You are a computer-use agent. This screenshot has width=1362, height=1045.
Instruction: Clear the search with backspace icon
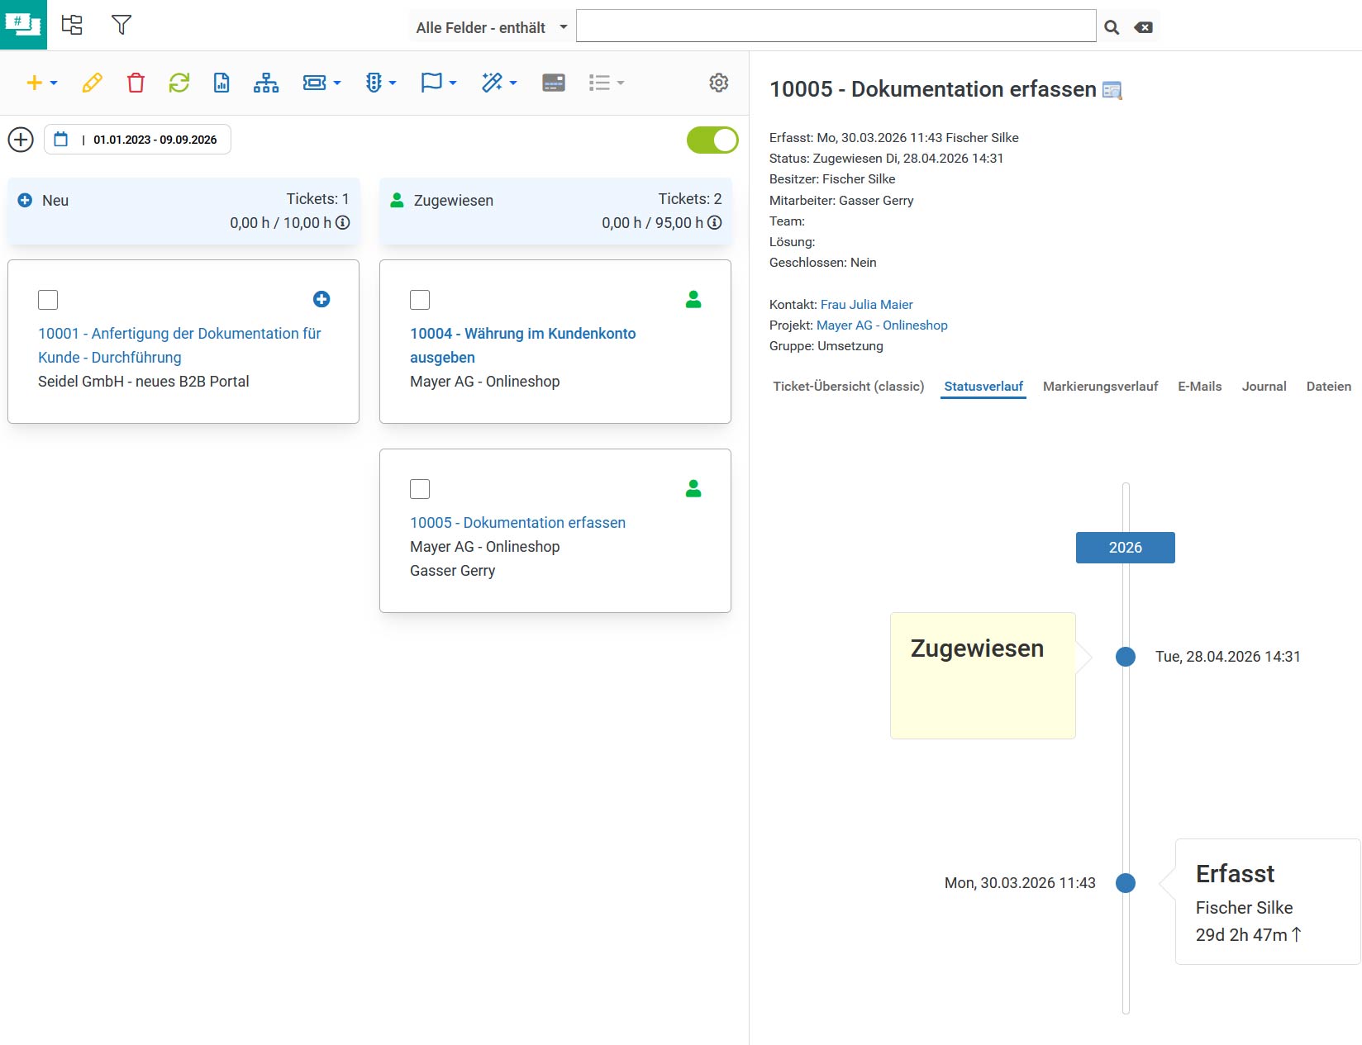coord(1144,27)
